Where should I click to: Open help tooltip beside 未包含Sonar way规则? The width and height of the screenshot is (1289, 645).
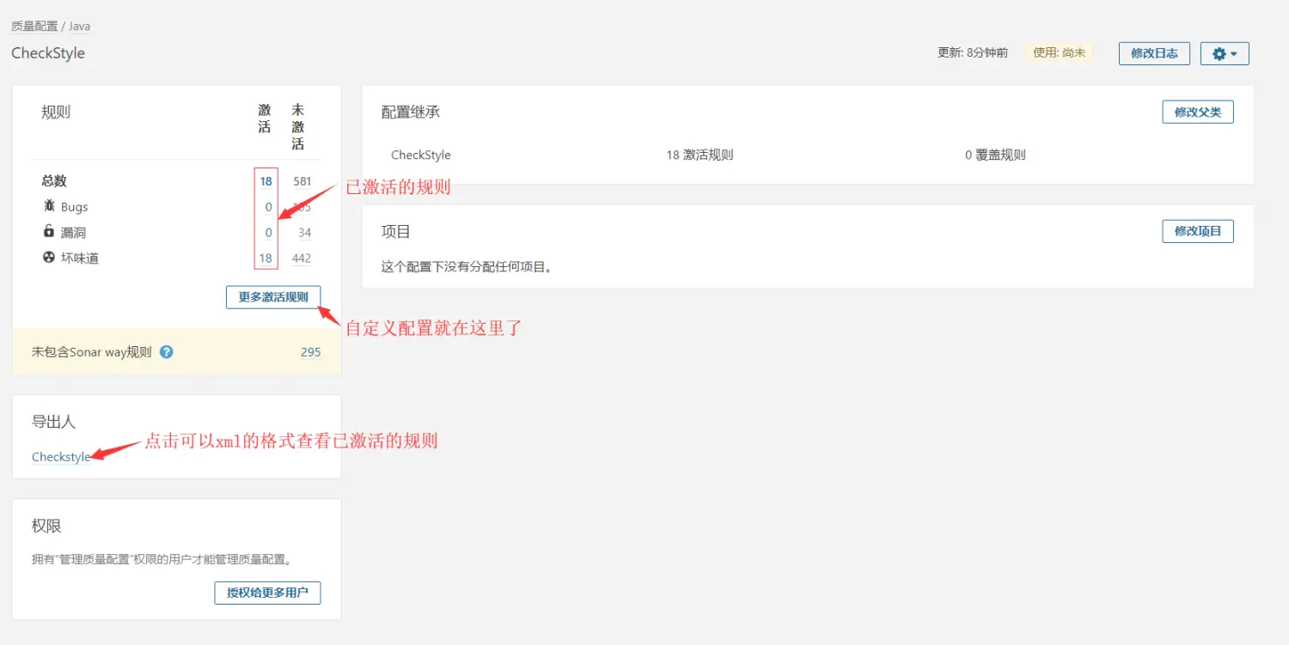tap(167, 351)
